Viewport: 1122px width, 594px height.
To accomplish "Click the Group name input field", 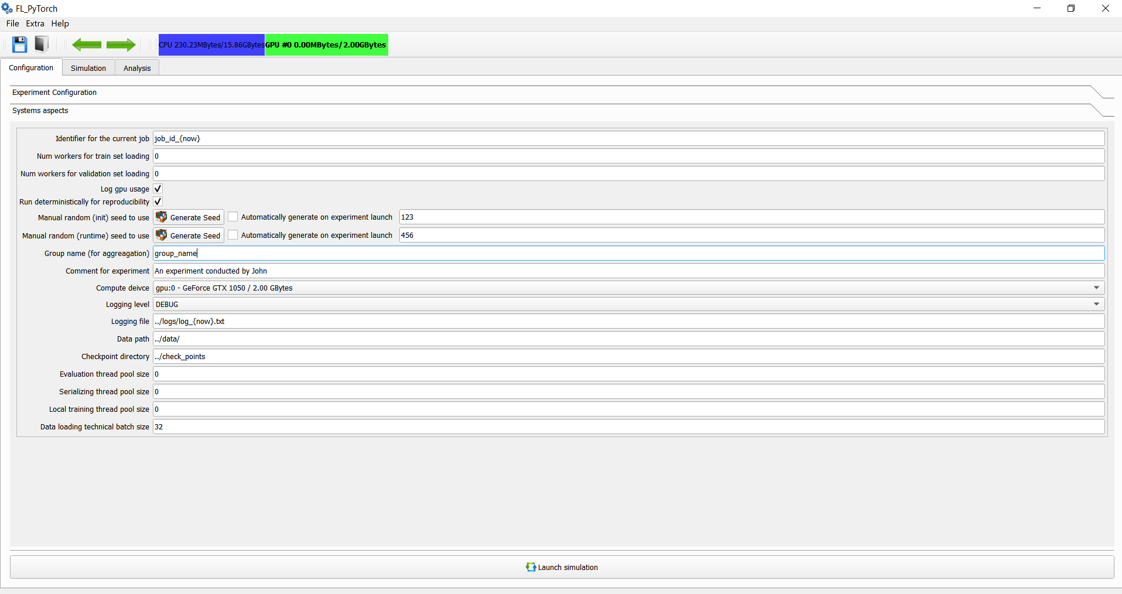I will click(629, 253).
